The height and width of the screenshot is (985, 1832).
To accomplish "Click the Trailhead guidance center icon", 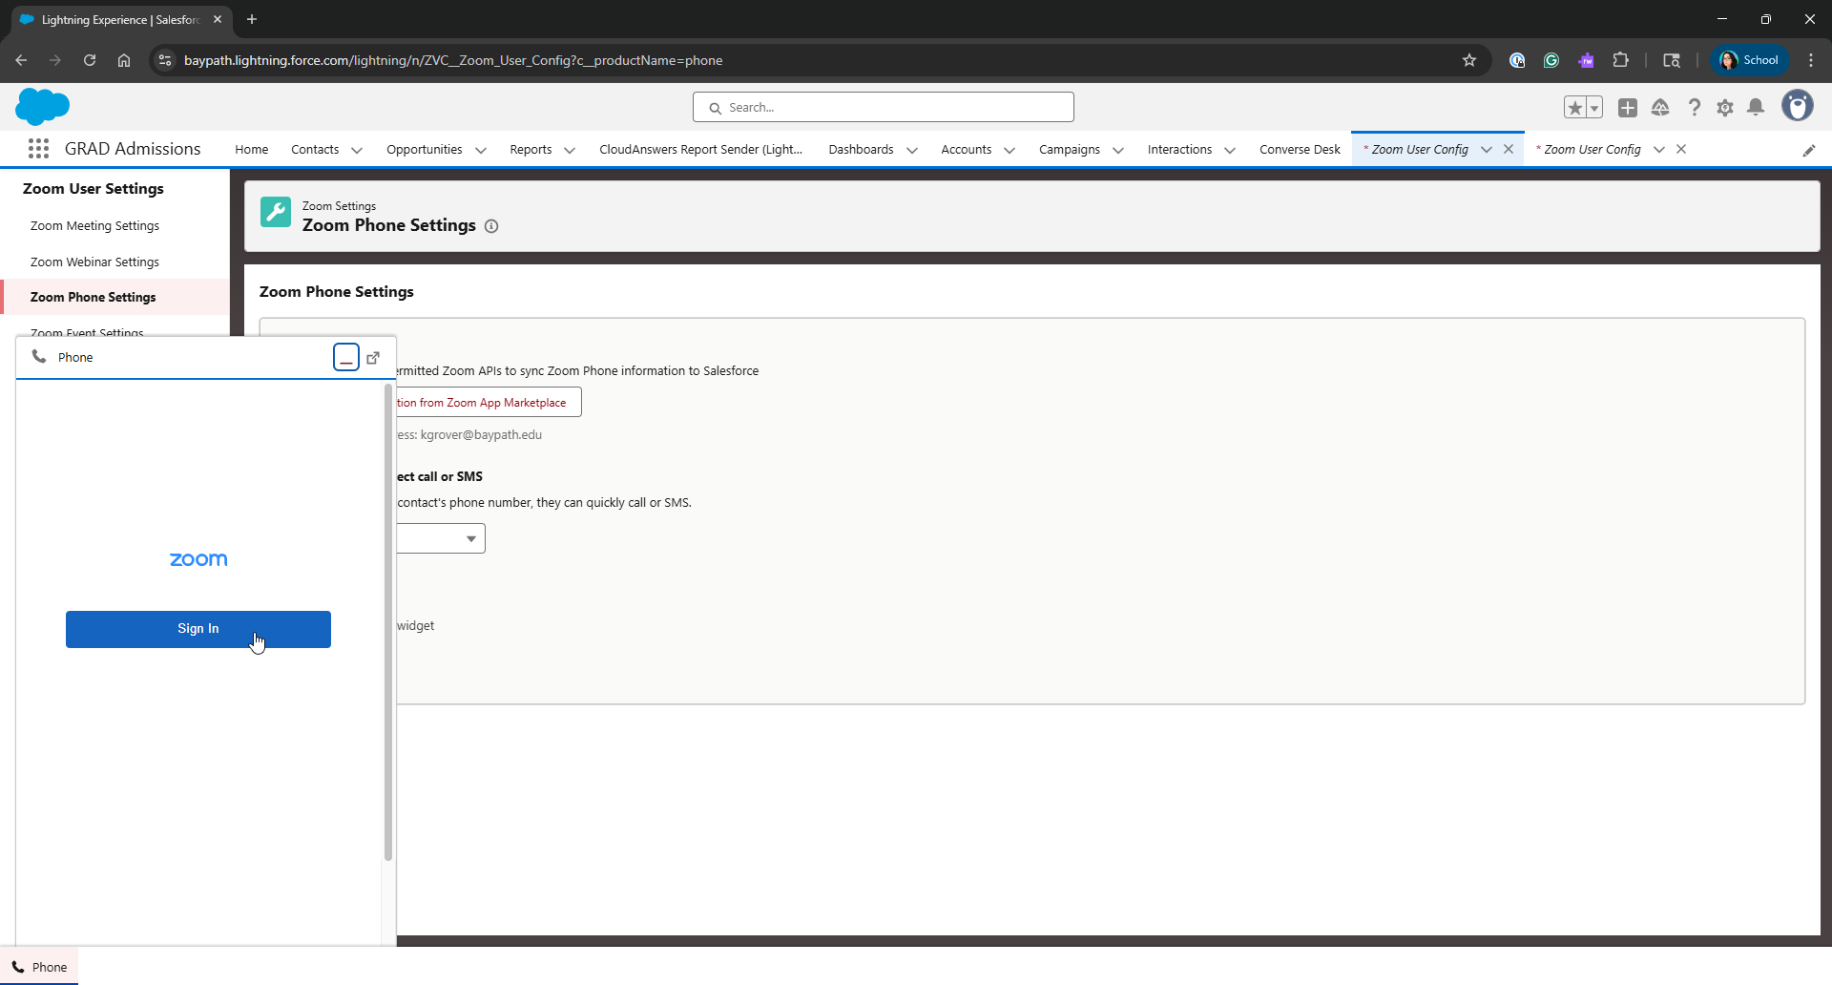I will tap(1660, 108).
